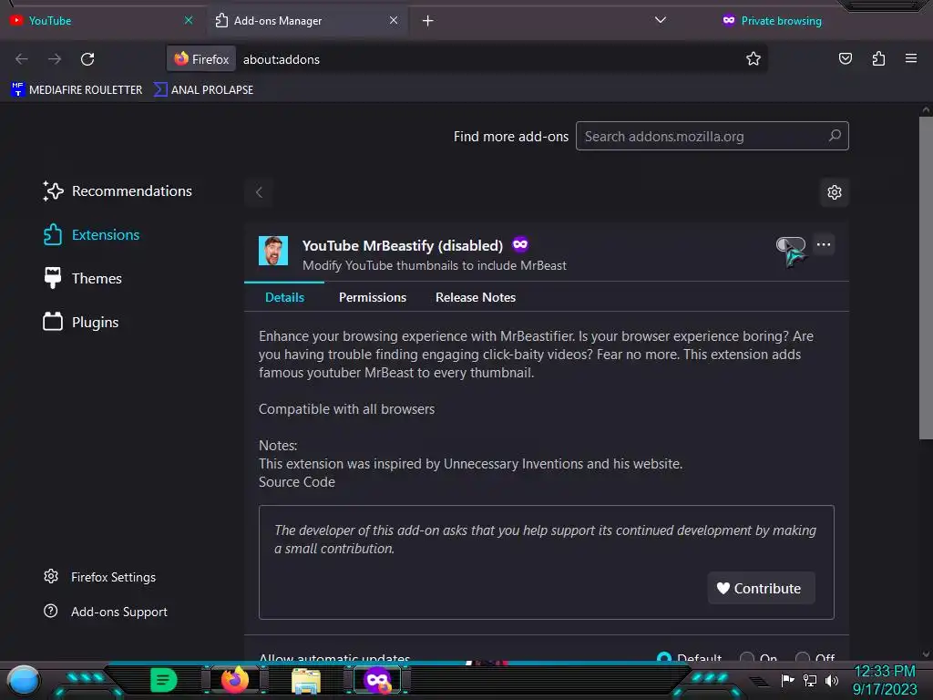Close the Add-ons Manager tab
933x700 pixels.
[394, 20]
